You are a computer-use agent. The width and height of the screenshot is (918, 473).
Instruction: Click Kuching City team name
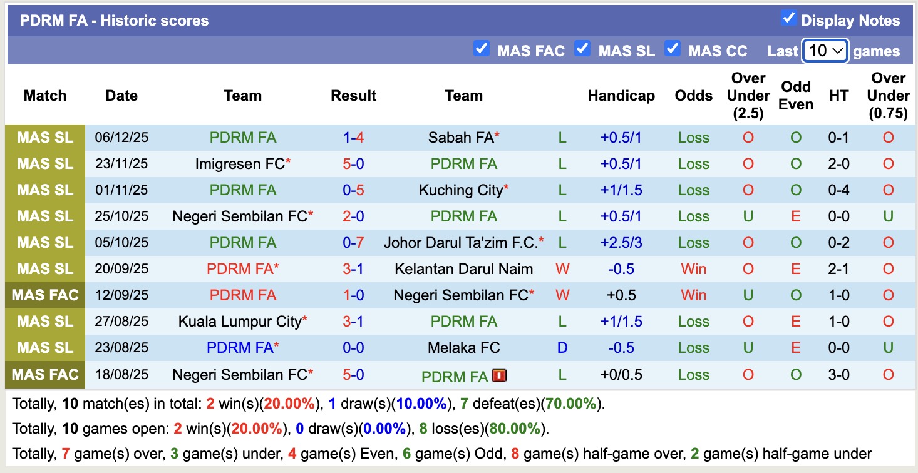461,190
